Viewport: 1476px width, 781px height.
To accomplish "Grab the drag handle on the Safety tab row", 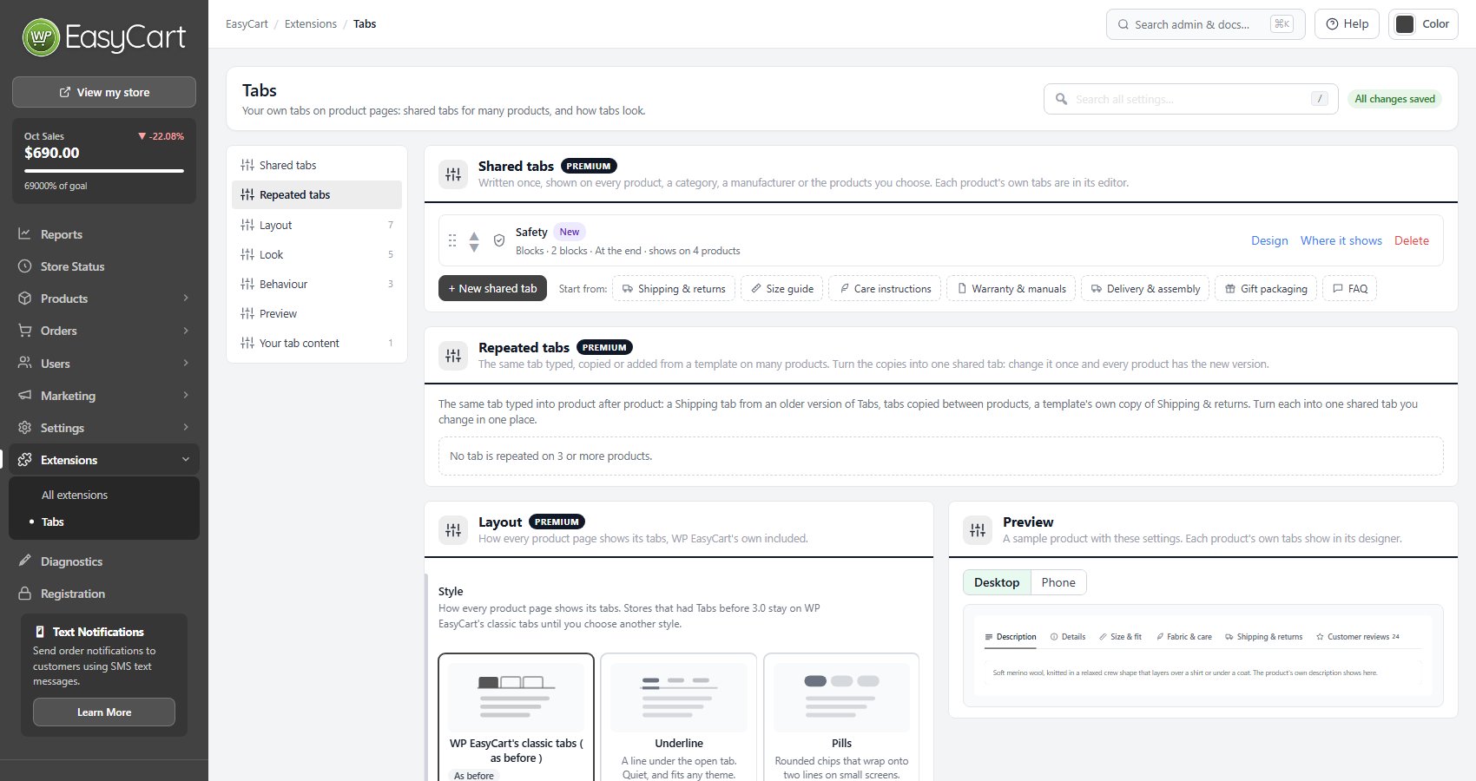I will (452, 240).
